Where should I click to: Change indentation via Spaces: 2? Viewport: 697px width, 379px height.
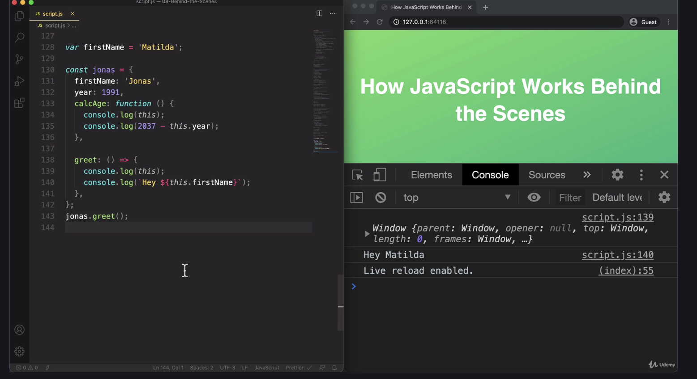[201, 368]
